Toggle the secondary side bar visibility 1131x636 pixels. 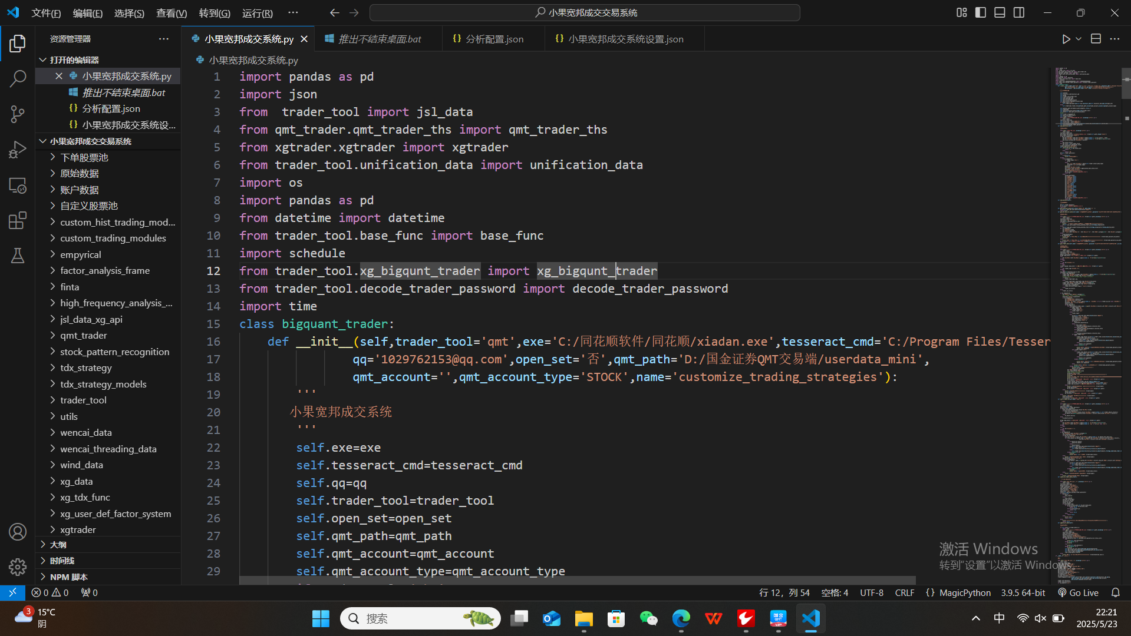tap(1019, 12)
